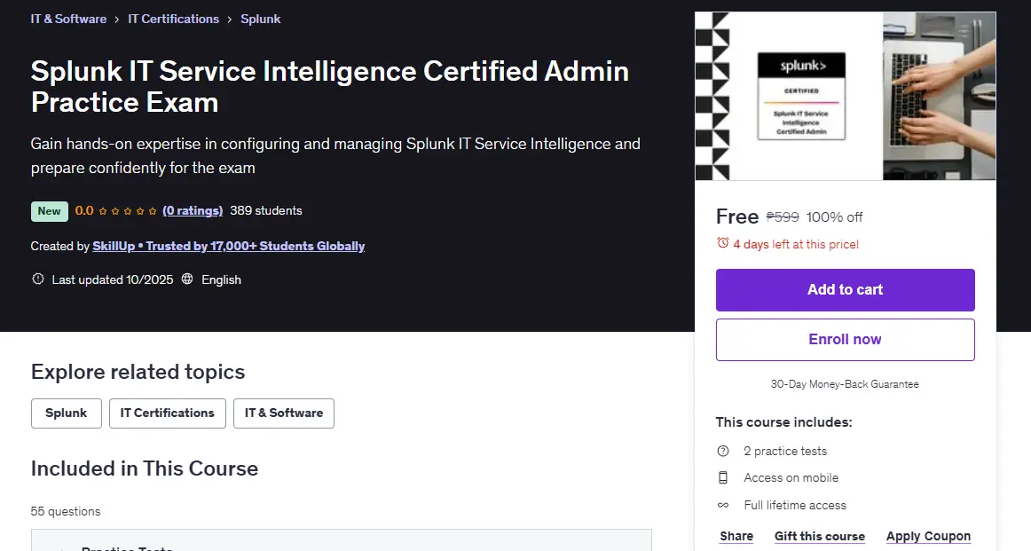This screenshot has width=1031, height=551.
Task: Click the 'Free' price text
Action: [x=737, y=216]
